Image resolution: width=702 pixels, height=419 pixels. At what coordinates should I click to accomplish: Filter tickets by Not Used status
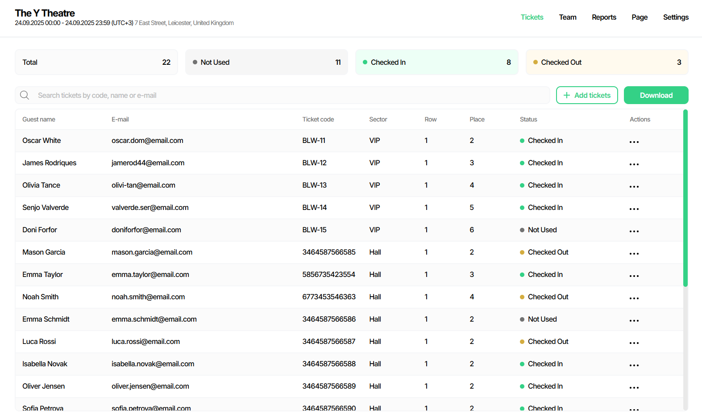pos(266,62)
